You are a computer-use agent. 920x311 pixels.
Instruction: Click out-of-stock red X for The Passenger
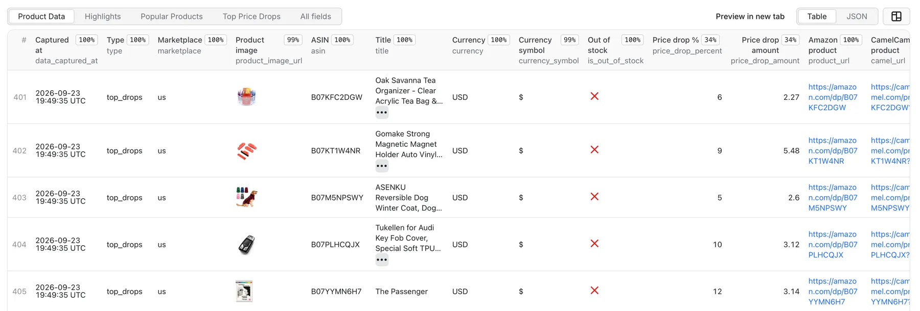[x=594, y=291]
